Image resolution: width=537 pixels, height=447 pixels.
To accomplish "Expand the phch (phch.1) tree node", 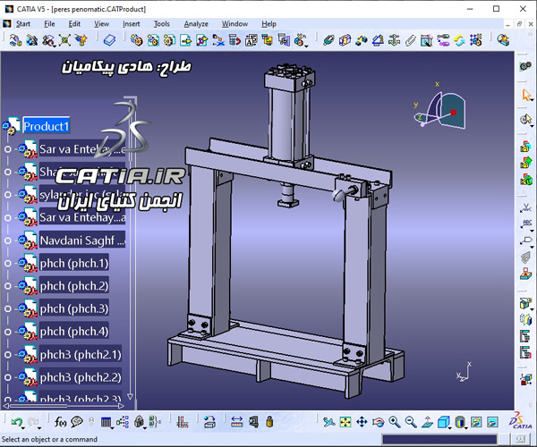I will (7, 264).
